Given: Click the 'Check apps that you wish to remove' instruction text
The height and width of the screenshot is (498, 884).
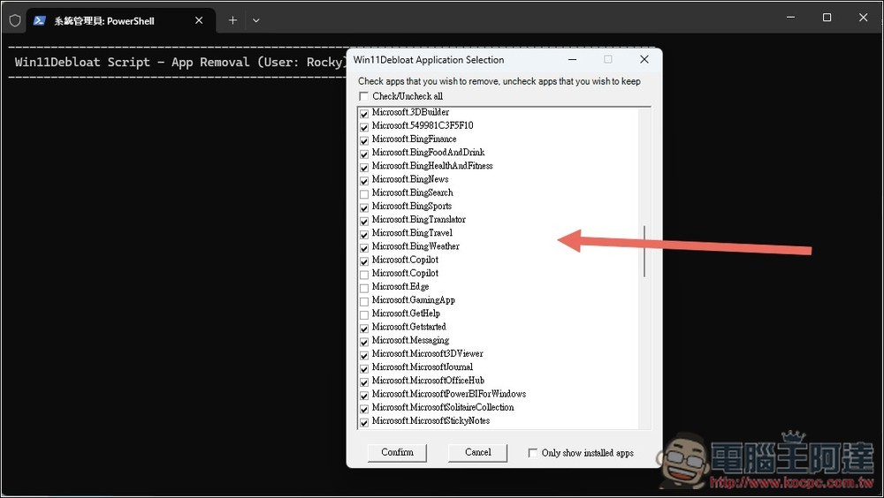Looking at the screenshot, I should (x=499, y=81).
